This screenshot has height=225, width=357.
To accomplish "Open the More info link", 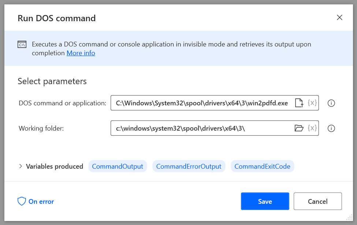I will coord(81,53).
